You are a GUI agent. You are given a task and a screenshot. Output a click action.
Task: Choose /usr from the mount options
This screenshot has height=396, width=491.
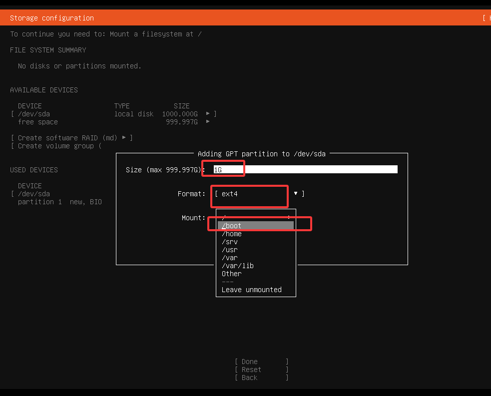click(x=230, y=250)
